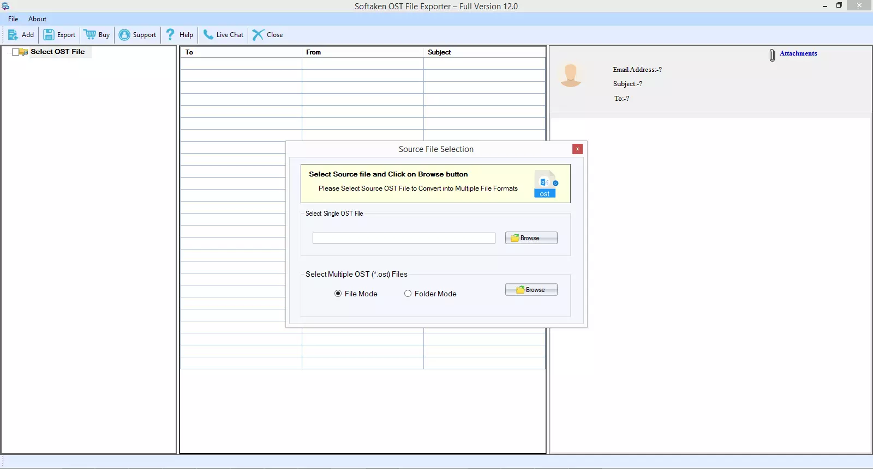The image size is (873, 469).
Task: Click the Close X toolbar icon
Action: click(x=258, y=35)
